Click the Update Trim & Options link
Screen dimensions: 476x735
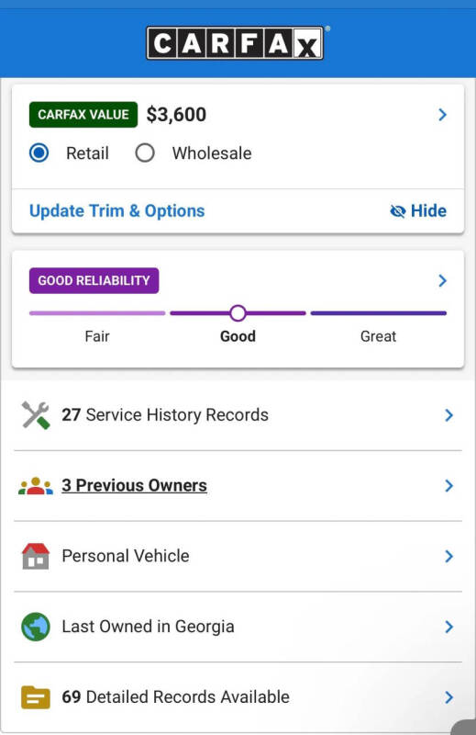(117, 211)
